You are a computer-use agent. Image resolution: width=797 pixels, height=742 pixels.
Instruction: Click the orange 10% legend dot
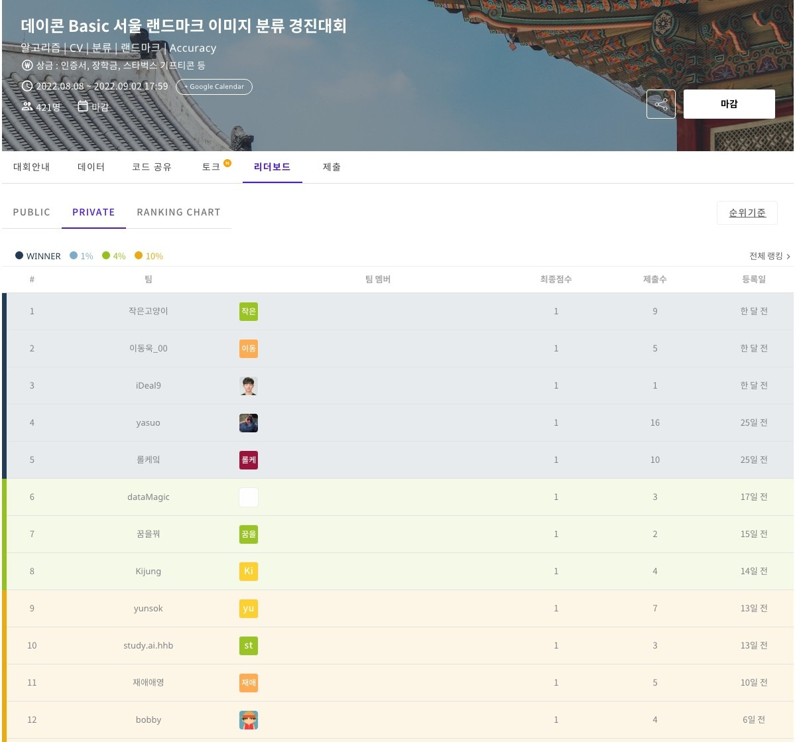coord(138,255)
